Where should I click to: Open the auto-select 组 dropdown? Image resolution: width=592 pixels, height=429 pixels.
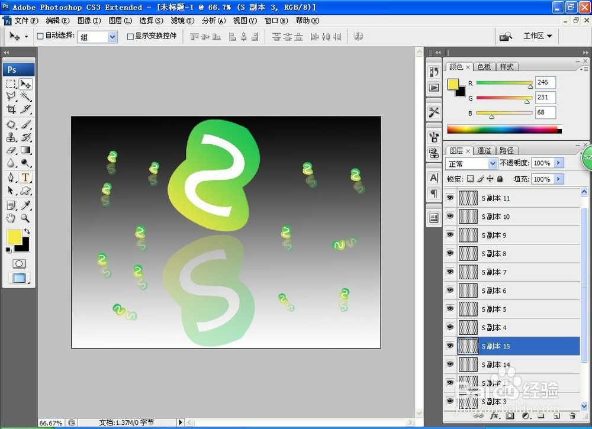pos(112,37)
